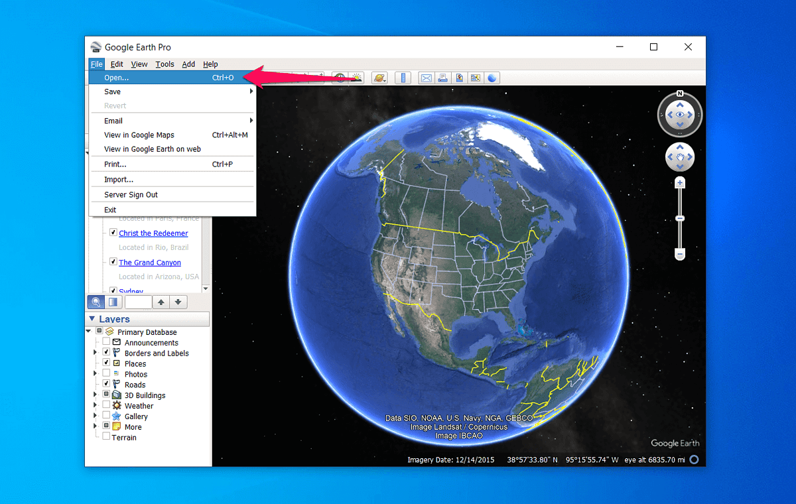796x504 pixels.
Task: Click the move-down arrow on the hand joystick
Action: 680,166
